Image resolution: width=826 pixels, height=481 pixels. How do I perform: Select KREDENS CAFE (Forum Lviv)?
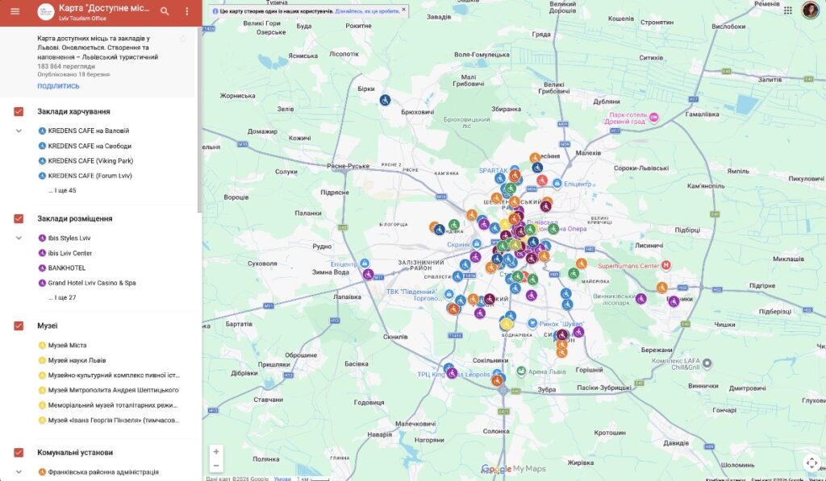90,176
